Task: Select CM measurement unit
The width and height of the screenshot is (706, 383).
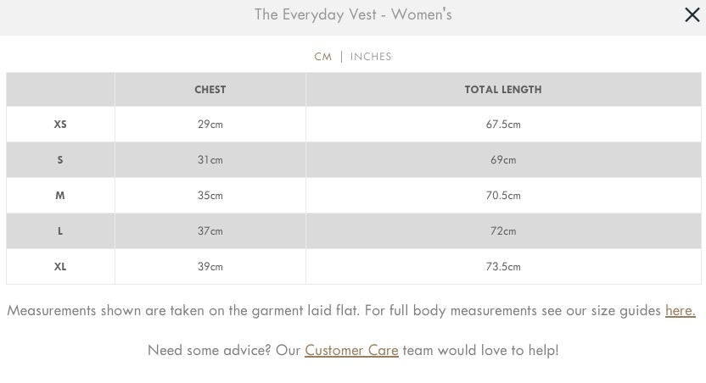Action: pos(322,57)
